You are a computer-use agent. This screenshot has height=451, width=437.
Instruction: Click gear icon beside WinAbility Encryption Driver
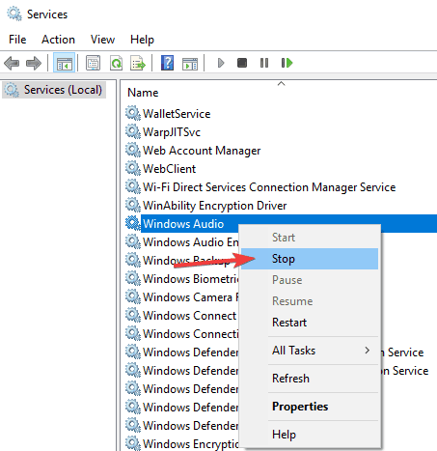point(133,205)
